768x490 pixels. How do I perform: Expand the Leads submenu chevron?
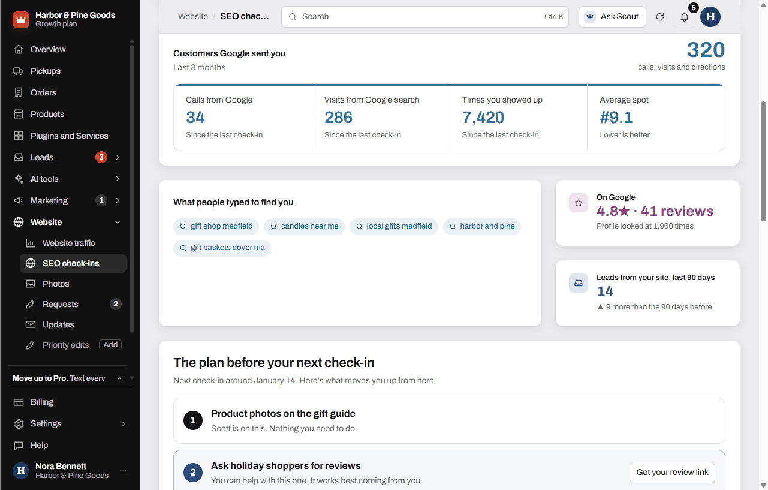(x=118, y=157)
